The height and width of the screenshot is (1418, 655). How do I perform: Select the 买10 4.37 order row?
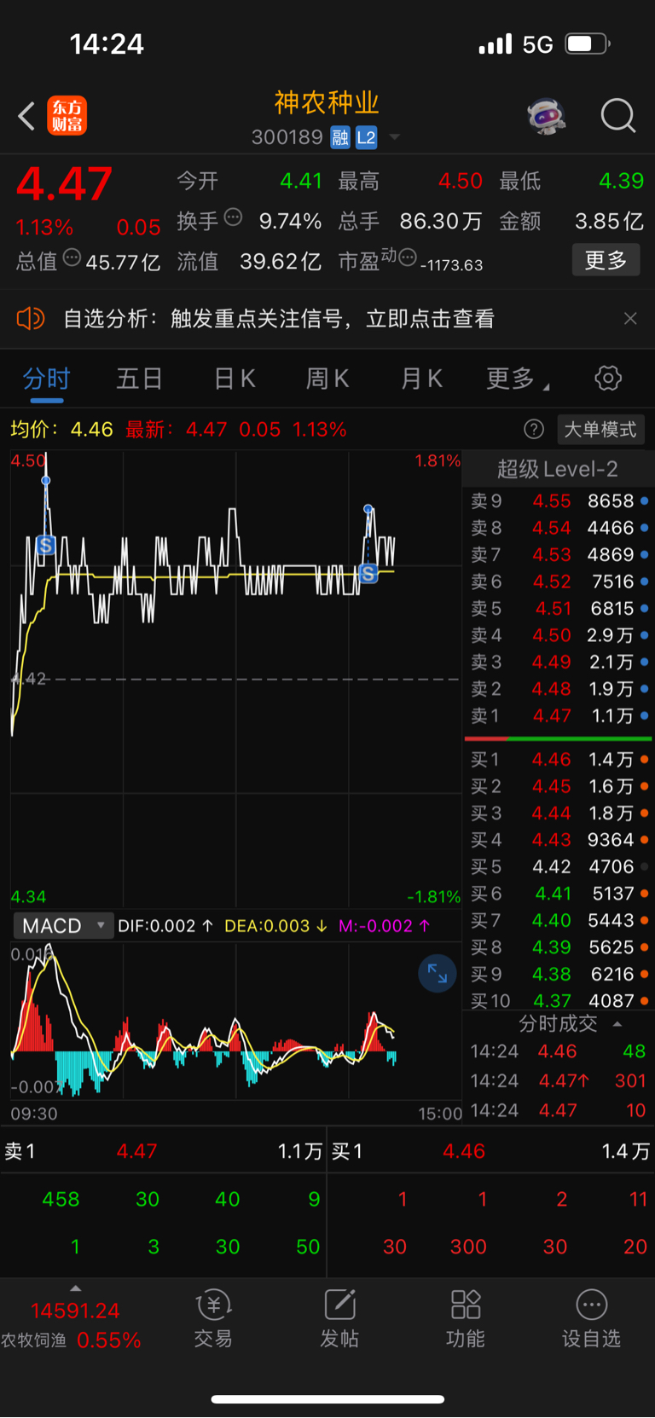[559, 1001]
